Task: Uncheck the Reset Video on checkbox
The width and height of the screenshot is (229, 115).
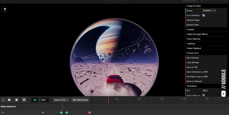Action: pos(204,95)
